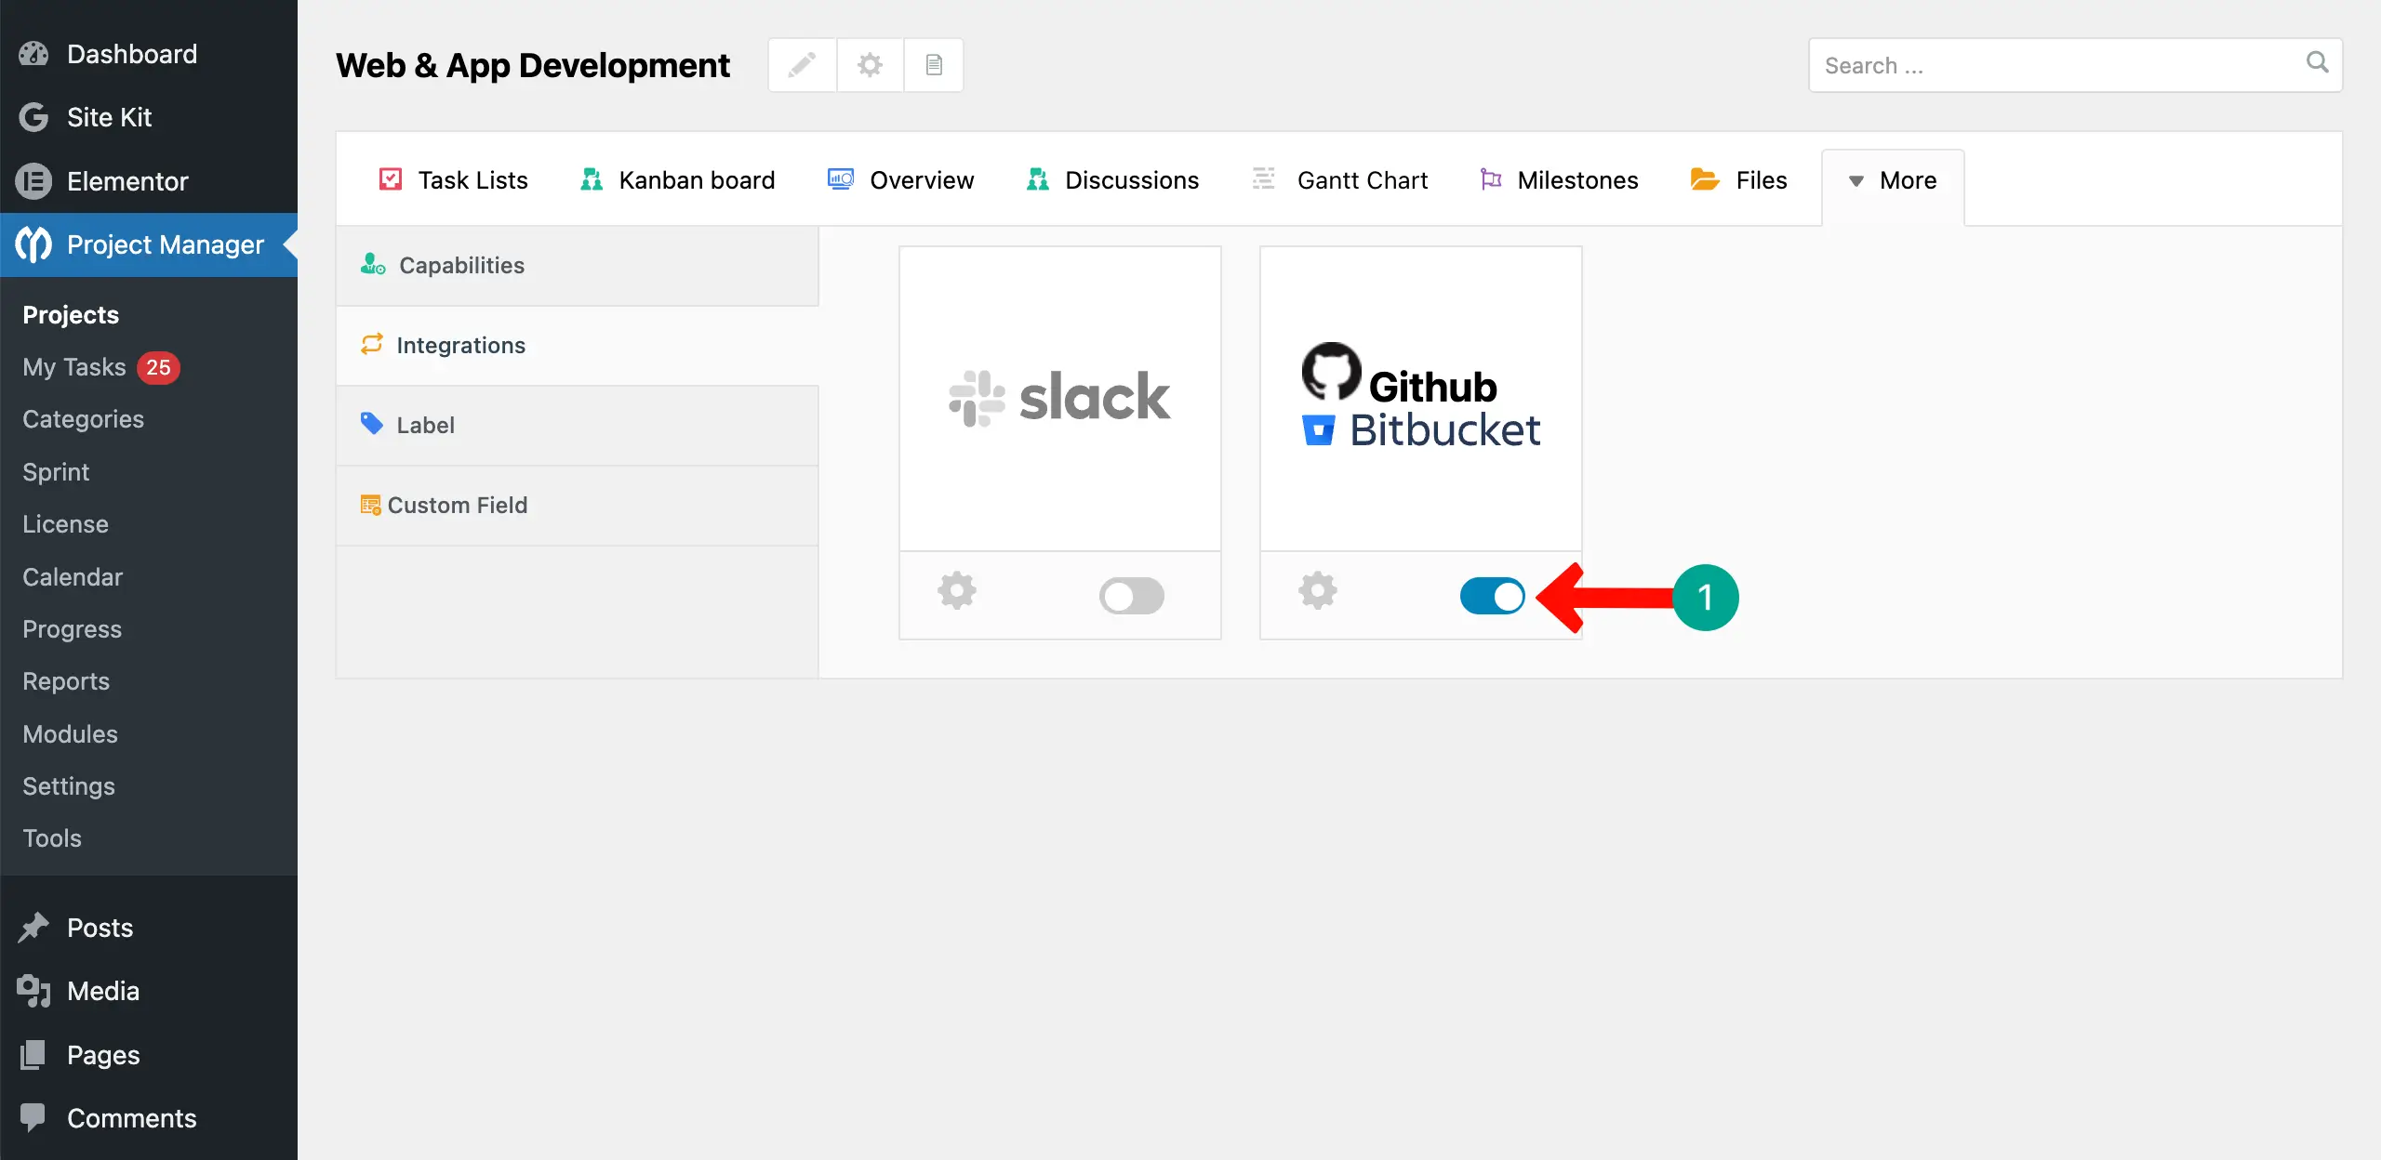2381x1160 pixels.
Task: Click the Elementor icon in the sidebar
Action: coord(33,181)
